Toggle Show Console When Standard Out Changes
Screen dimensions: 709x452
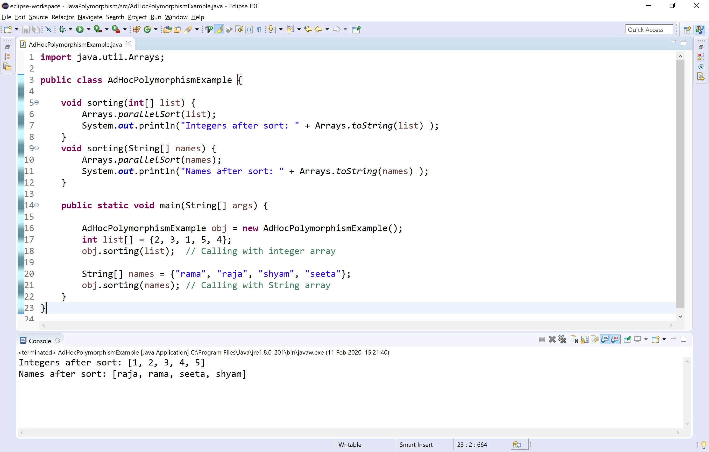605,339
